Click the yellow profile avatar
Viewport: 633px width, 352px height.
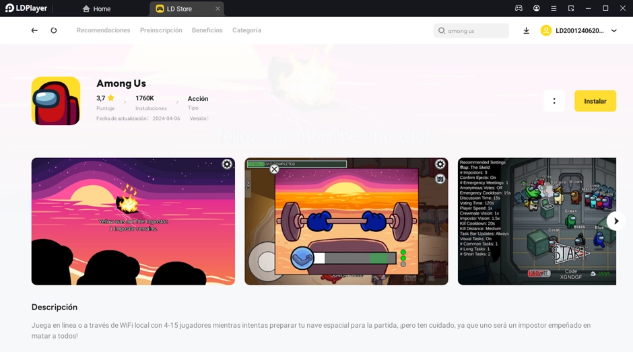pyautogui.click(x=546, y=31)
